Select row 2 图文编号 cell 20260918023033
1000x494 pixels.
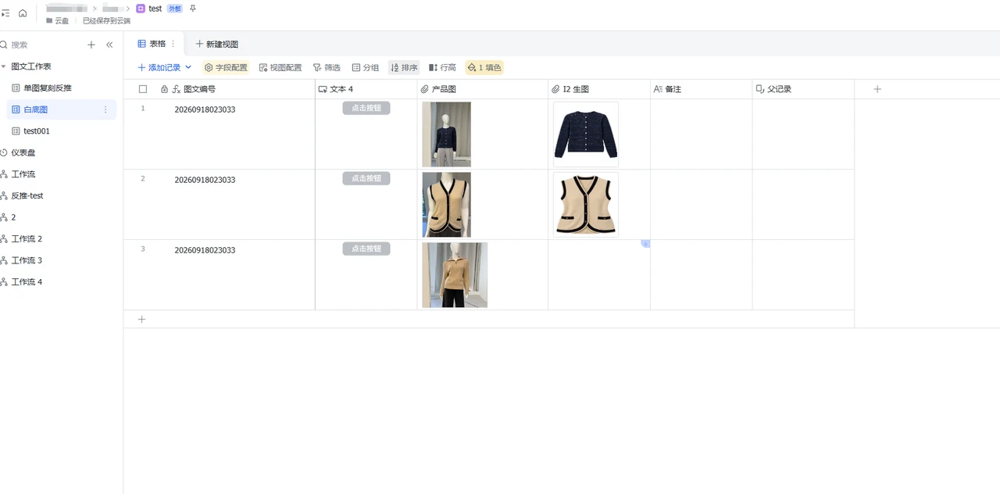coord(205,180)
